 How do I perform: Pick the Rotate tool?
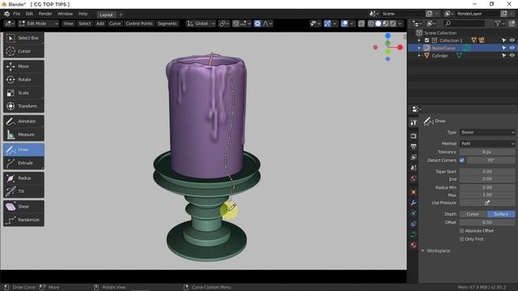[23, 80]
